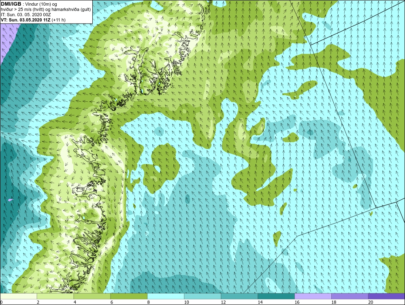Click the 4–6 m/s green legend swatch
The height and width of the screenshot is (305, 405).
[x=92, y=296]
